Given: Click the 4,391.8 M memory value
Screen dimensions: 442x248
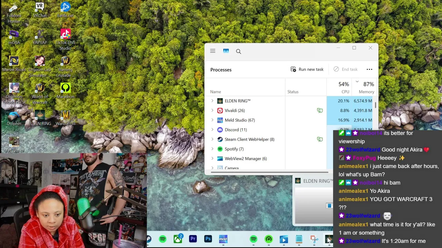Looking at the screenshot, I should [363, 111].
